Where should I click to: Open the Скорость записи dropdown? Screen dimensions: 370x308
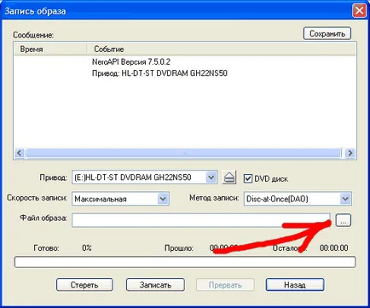pos(163,199)
